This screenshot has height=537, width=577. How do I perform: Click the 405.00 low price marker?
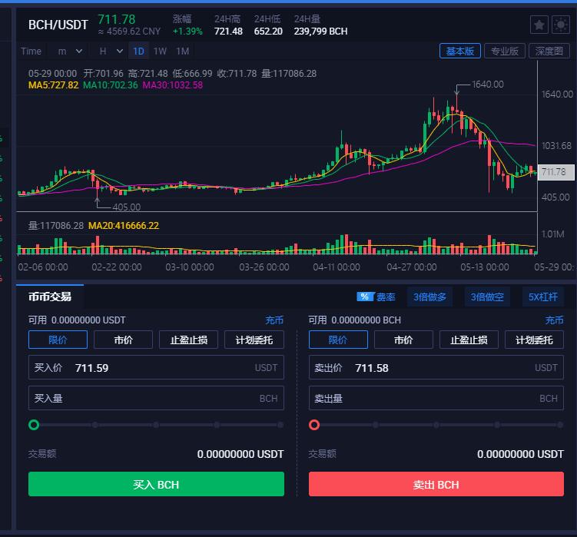pos(127,207)
